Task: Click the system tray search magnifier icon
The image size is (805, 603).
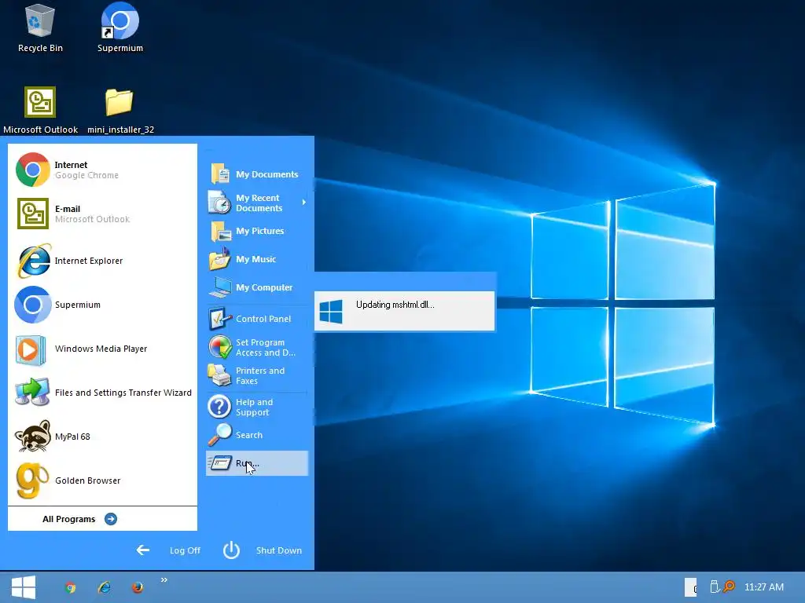Action: pyautogui.click(x=729, y=586)
